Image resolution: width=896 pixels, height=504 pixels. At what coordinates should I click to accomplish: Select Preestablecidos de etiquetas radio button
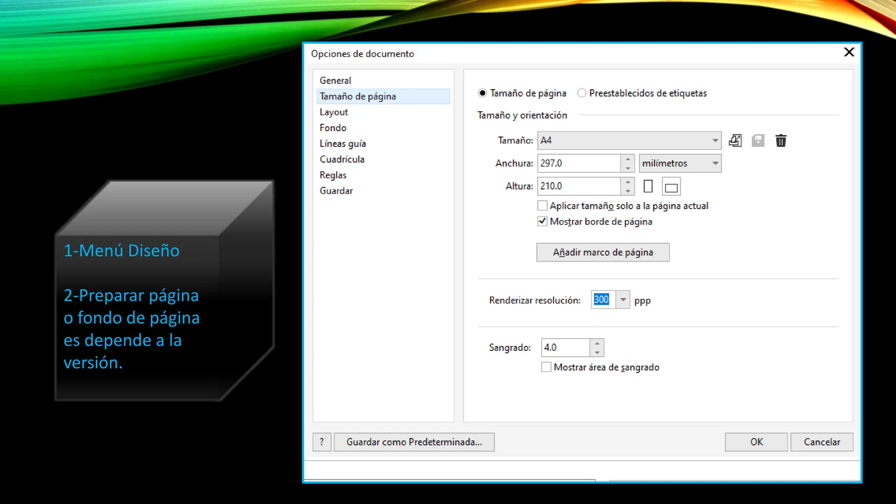tap(581, 93)
